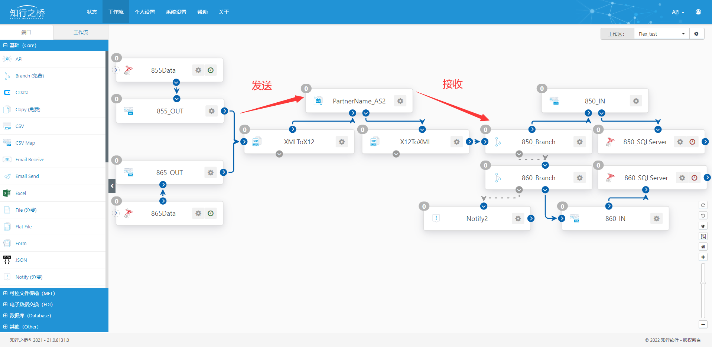Viewport: 712px width, 347px height.
Task: Open workspace settings gear next to Flex_test
Action: pos(696,34)
